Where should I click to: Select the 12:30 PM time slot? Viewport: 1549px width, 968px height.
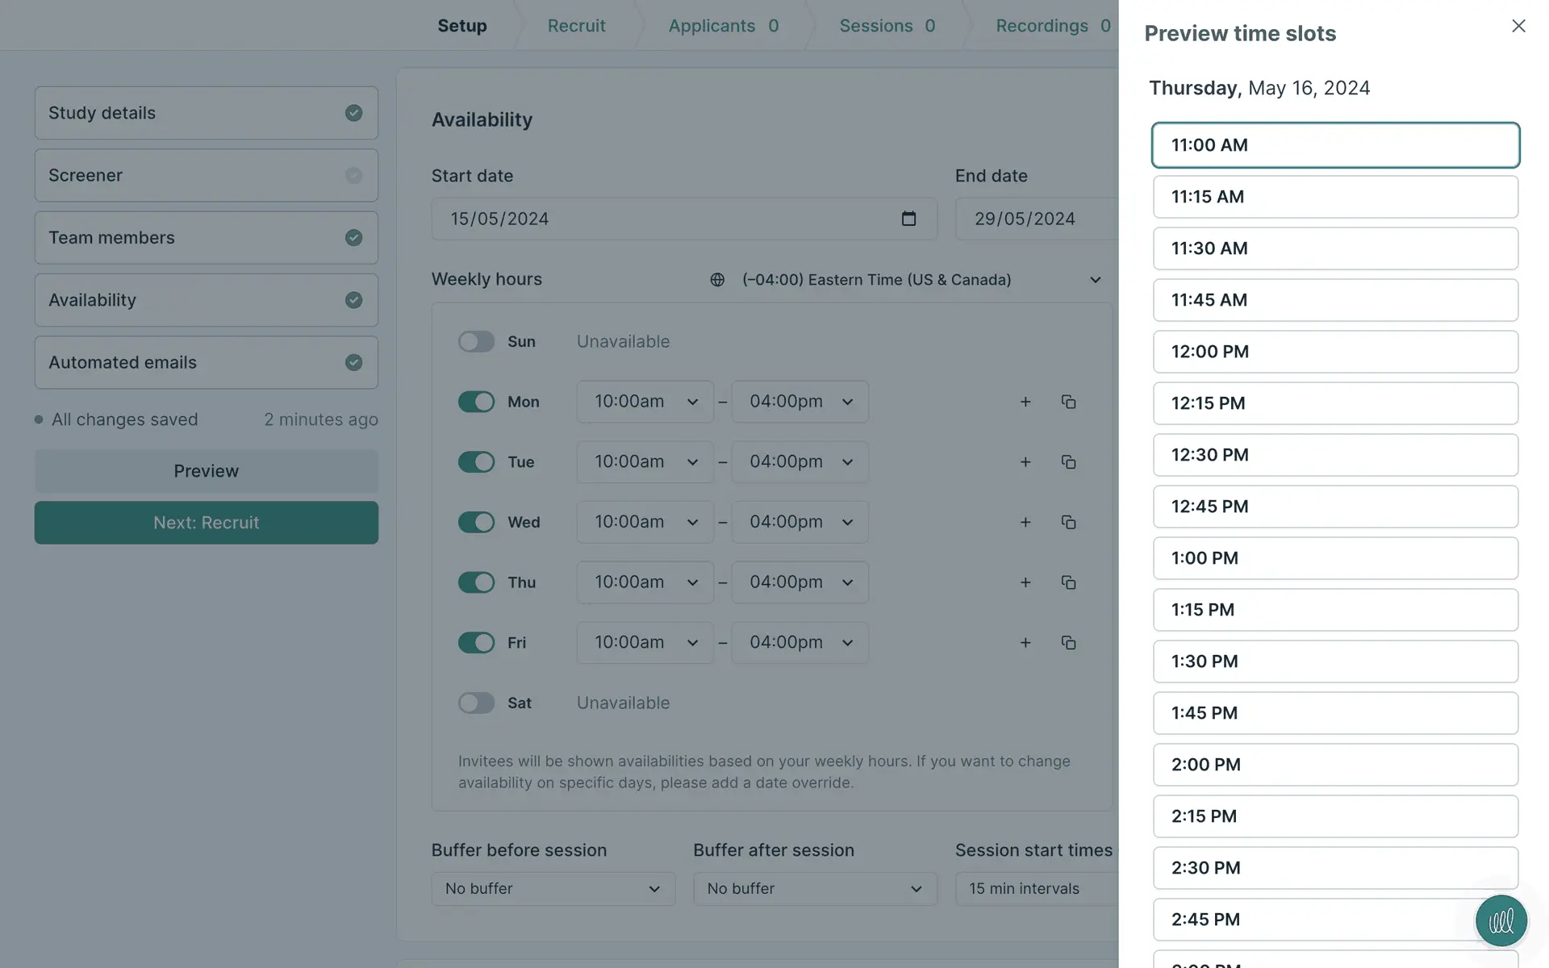(1335, 455)
